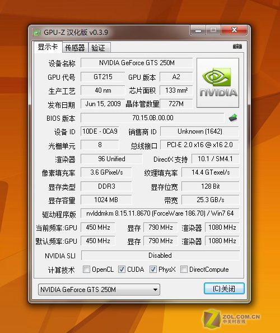Switch to the 验证 tab
280x333 pixels.
pos(99,48)
